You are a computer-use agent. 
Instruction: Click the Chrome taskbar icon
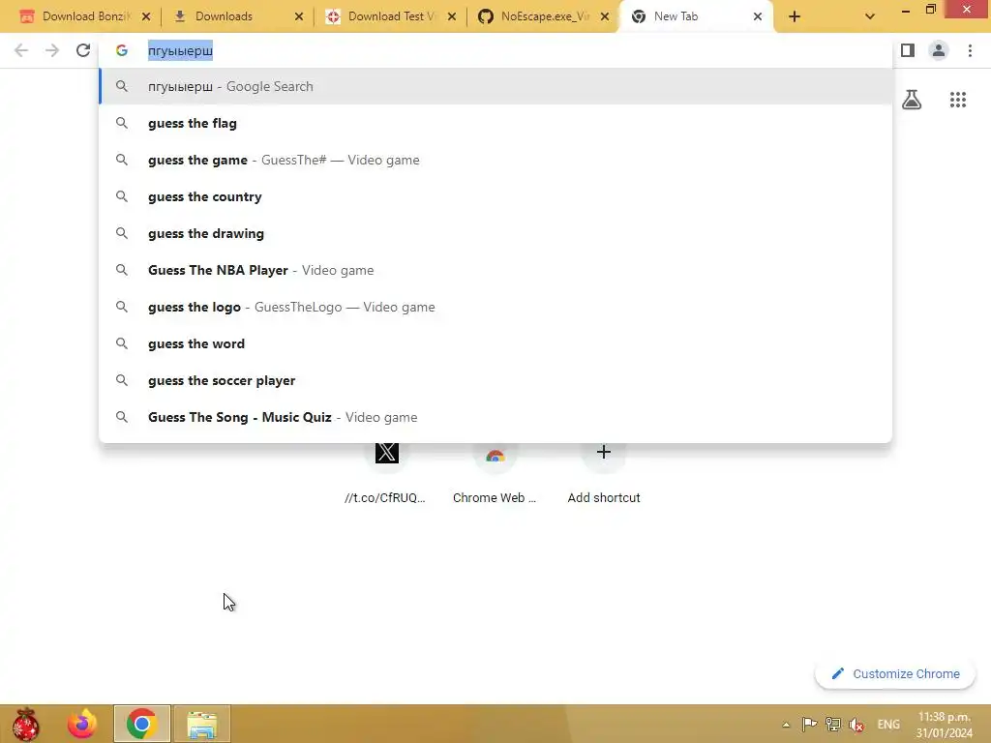pos(141,724)
